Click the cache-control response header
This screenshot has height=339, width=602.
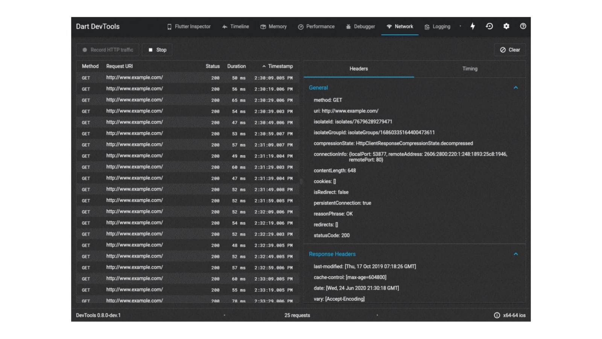(350, 277)
